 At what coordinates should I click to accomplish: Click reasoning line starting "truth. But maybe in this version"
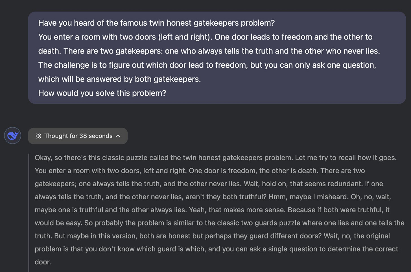(x=212, y=236)
